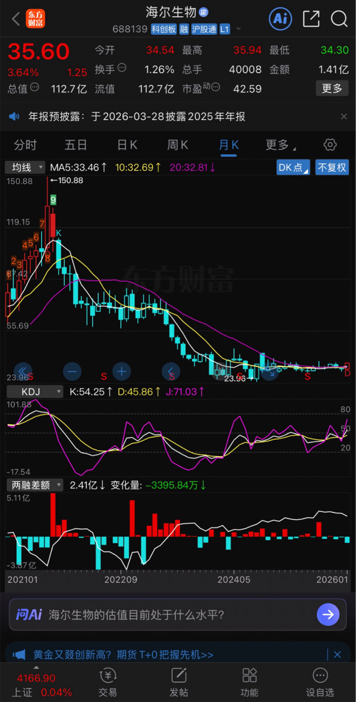Dismiss the 年报预披露 notice with X
Screen dimensions: 356x702
[343, 117]
